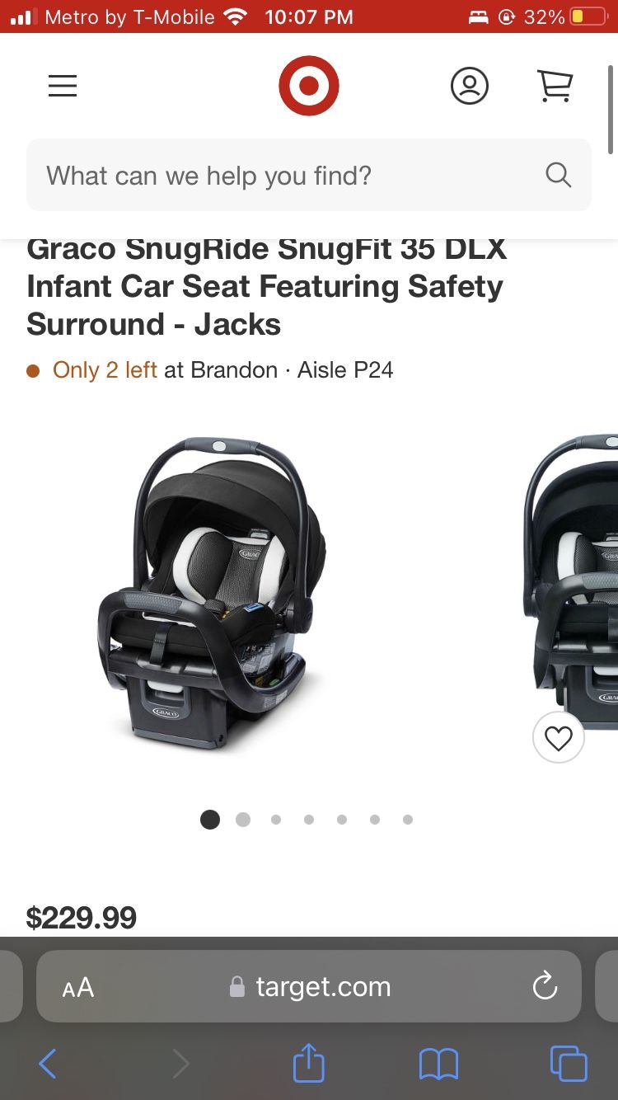The width and height of the screenshot is (618, 1100).
Task: Tap the target.com address bar
Action: [309, 986]
